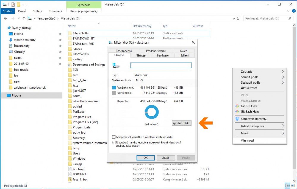Viewport: 297px width, 189px height.
Task: Go up one folder level arrow
Action: [23, 18]
